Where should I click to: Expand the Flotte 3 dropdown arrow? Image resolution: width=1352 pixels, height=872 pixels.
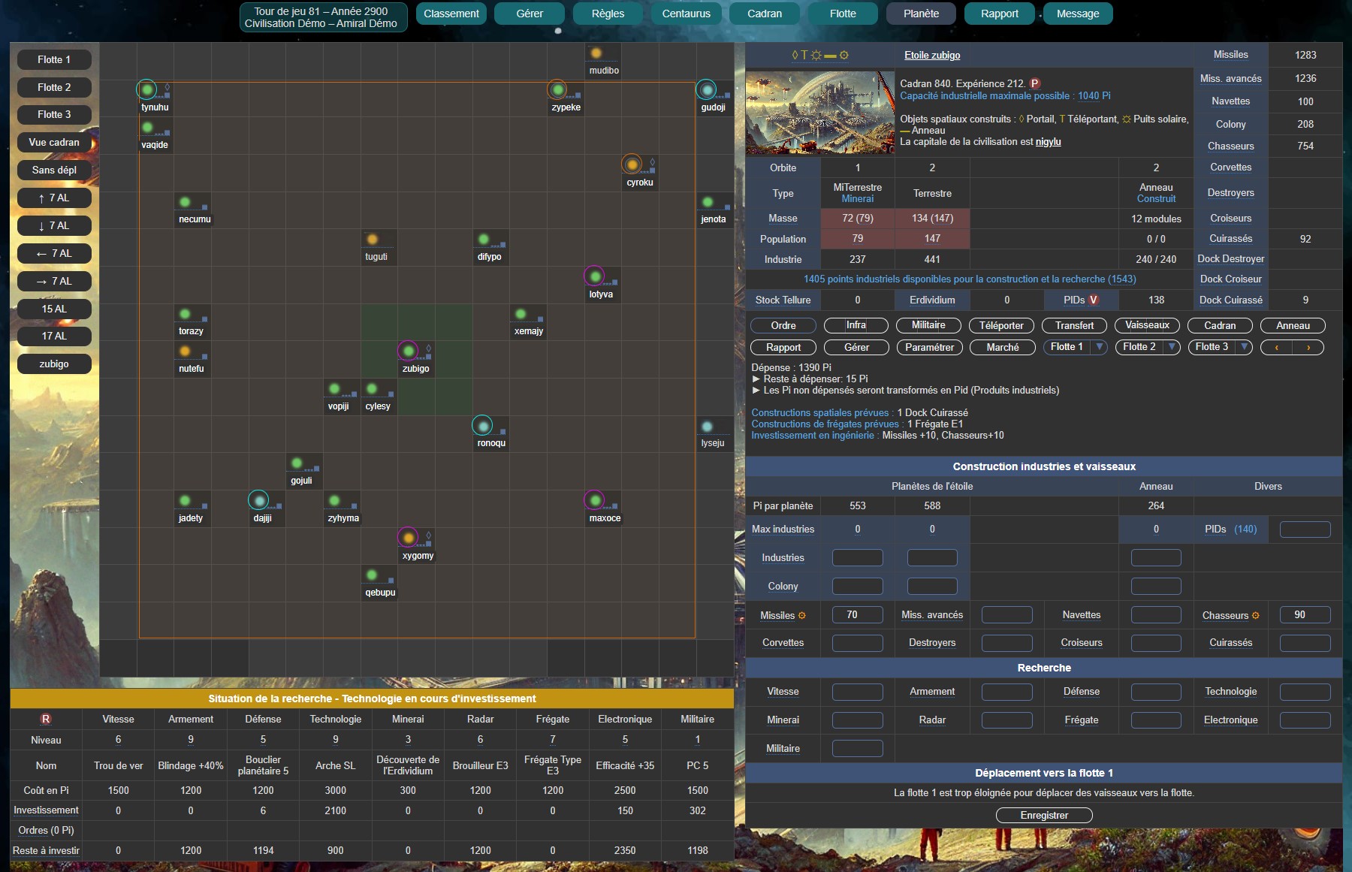point(1244,347)
